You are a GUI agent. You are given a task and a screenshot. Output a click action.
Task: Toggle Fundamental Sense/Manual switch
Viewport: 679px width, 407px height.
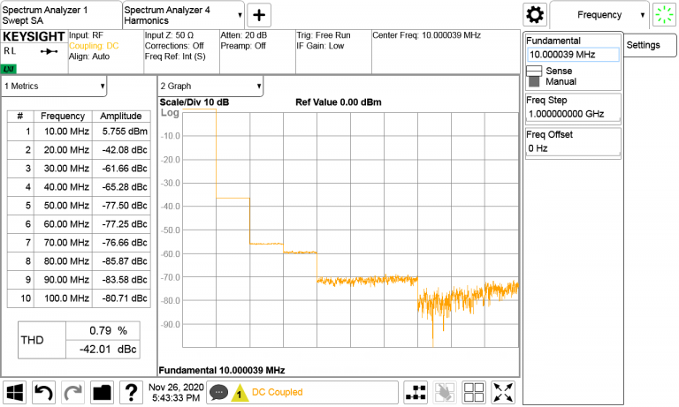coord(534,76)
